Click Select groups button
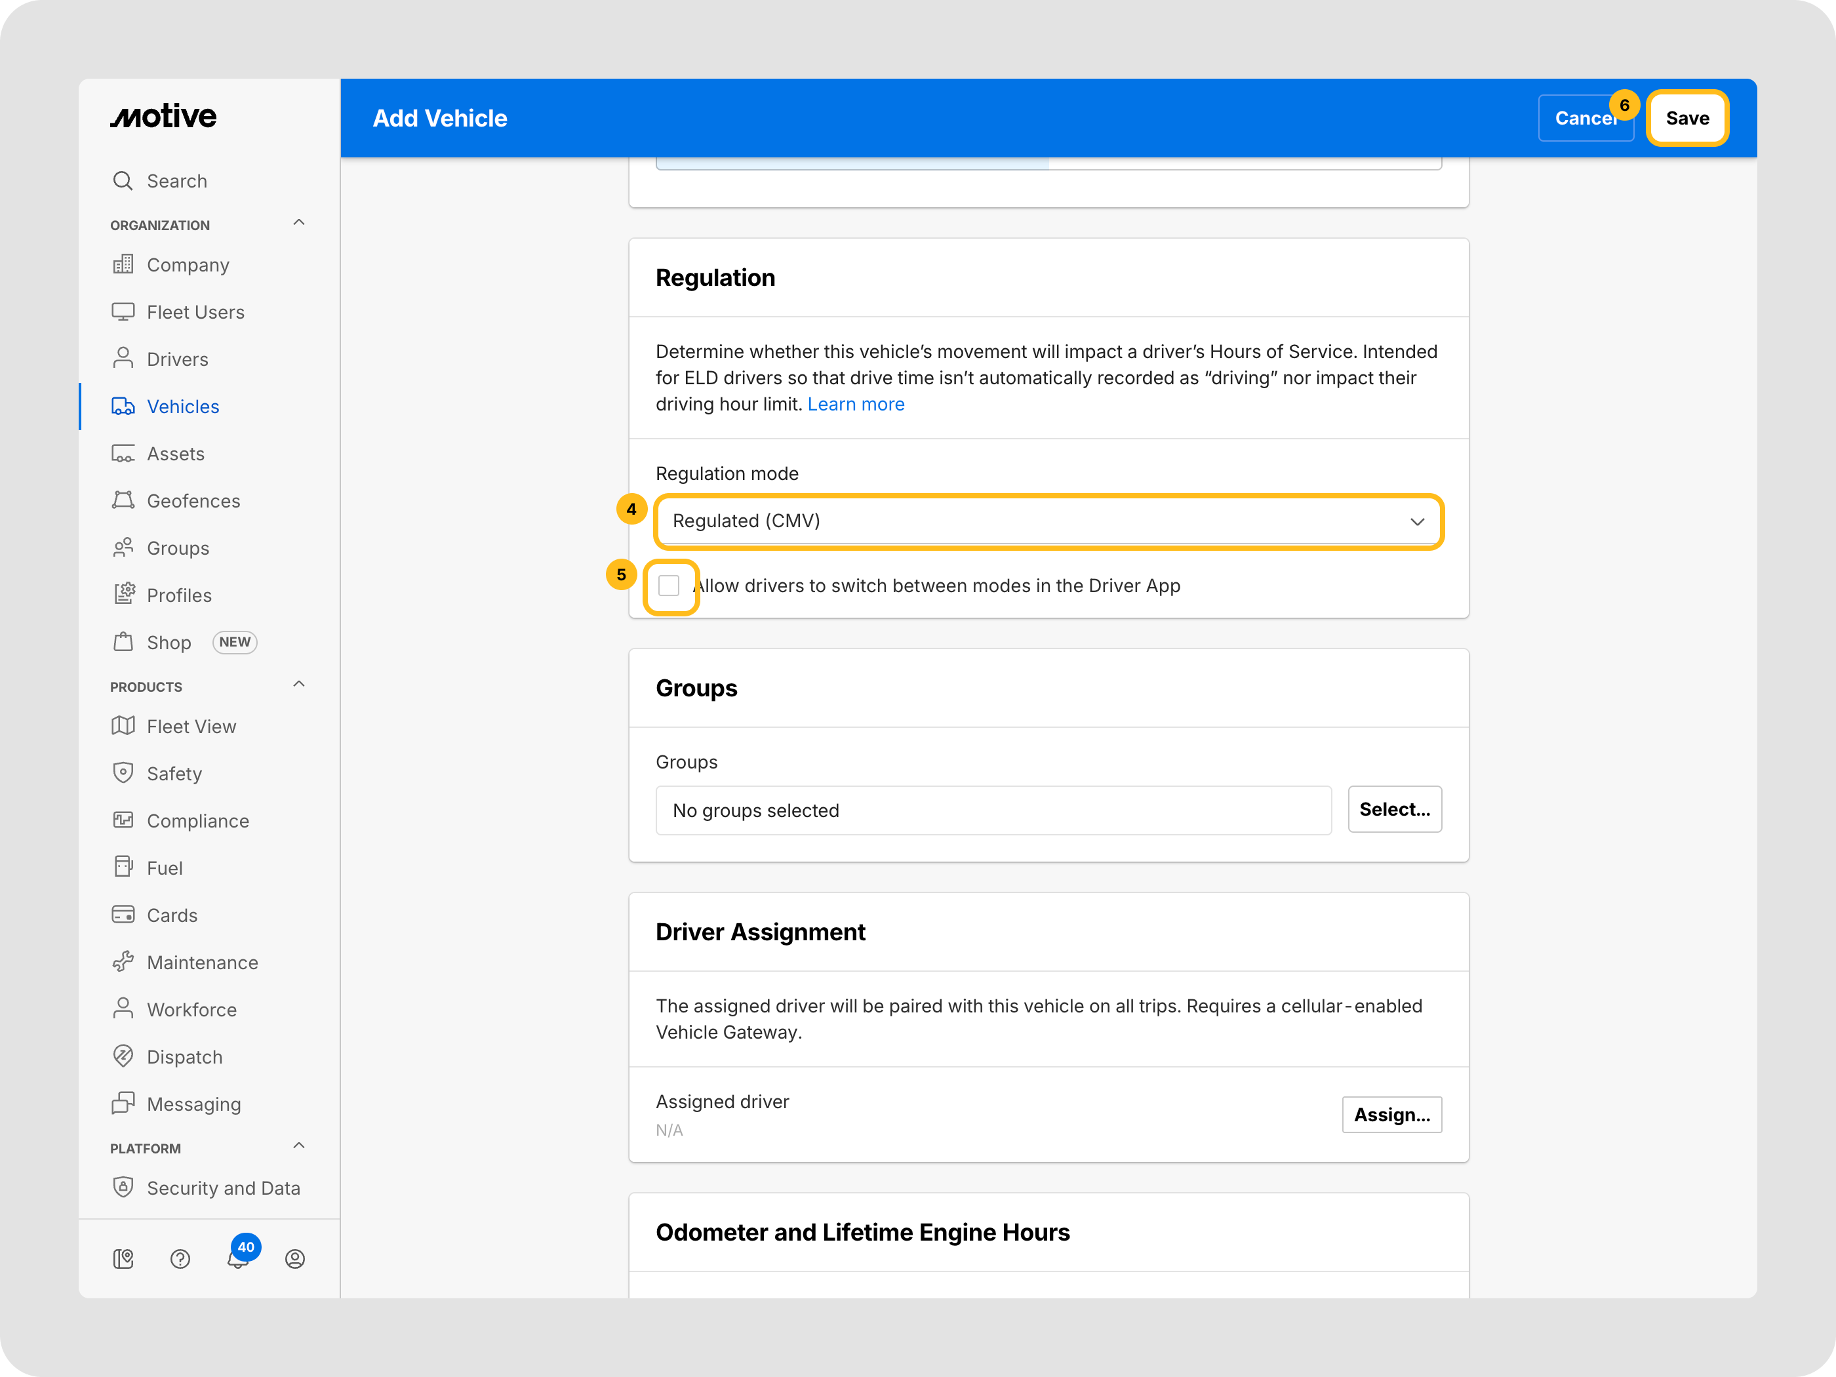The width and height of the screenshot is (1836, 1377). coord(1393,809)
